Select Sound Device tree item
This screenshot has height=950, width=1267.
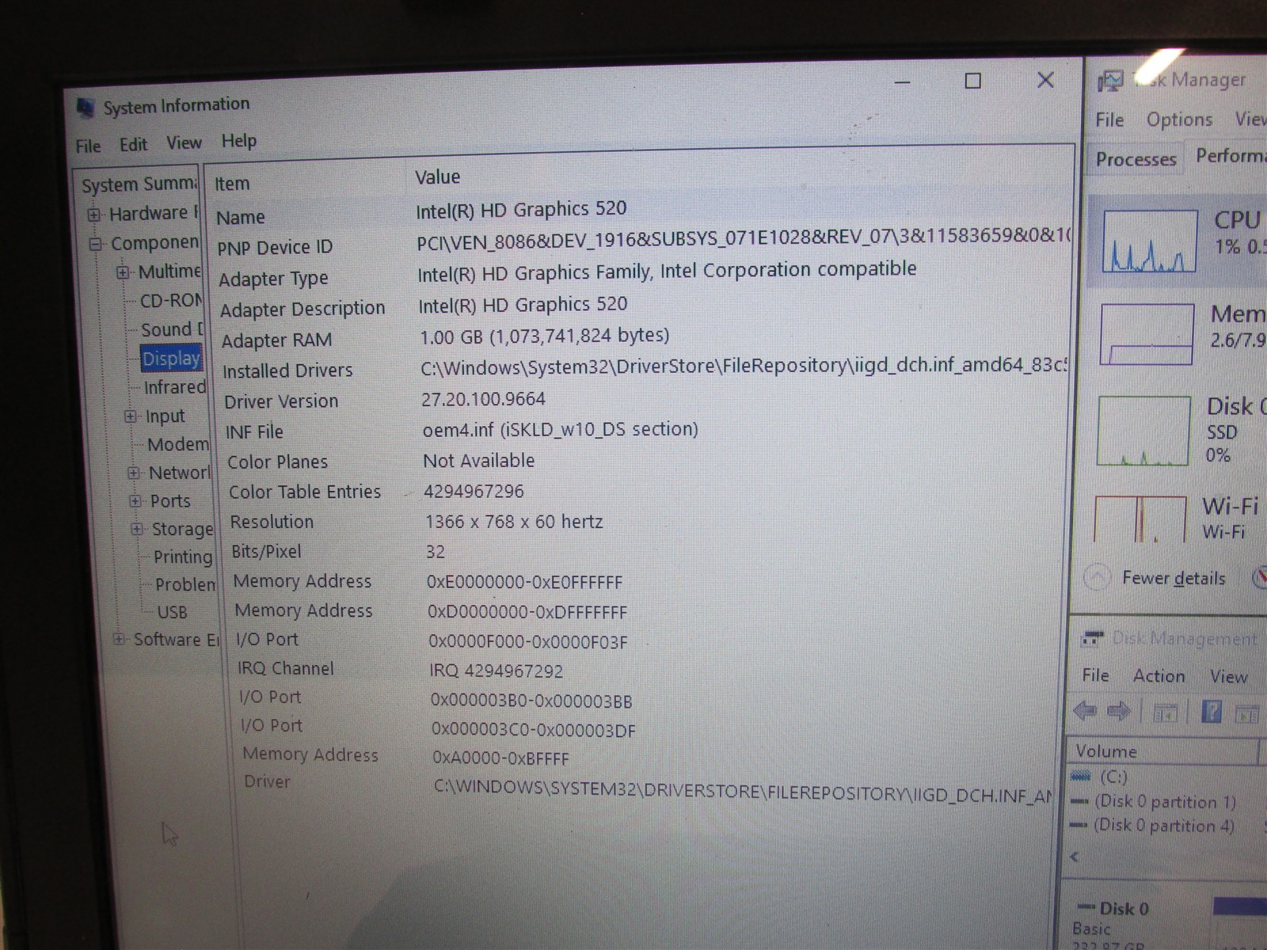point(172,329)
